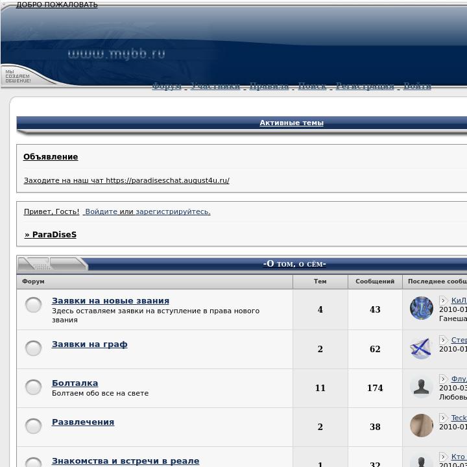This screenshot has width=467, height=467.
Task: Open the Развлечения forum
Action: [x=83, y=422]
